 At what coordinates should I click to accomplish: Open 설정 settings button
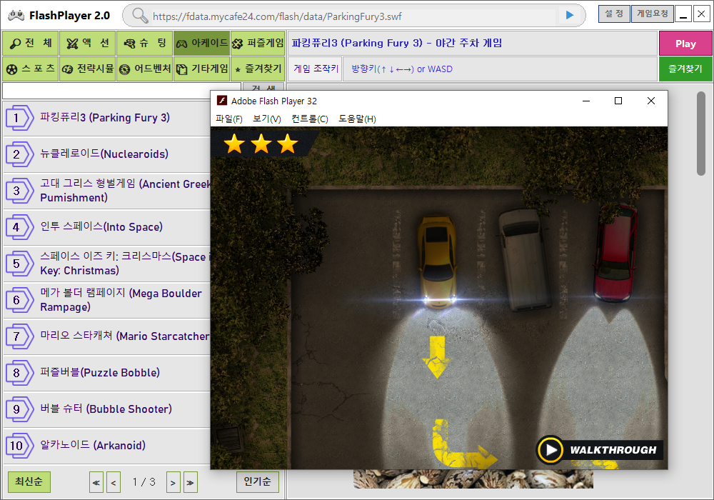[x=614, y=14]
